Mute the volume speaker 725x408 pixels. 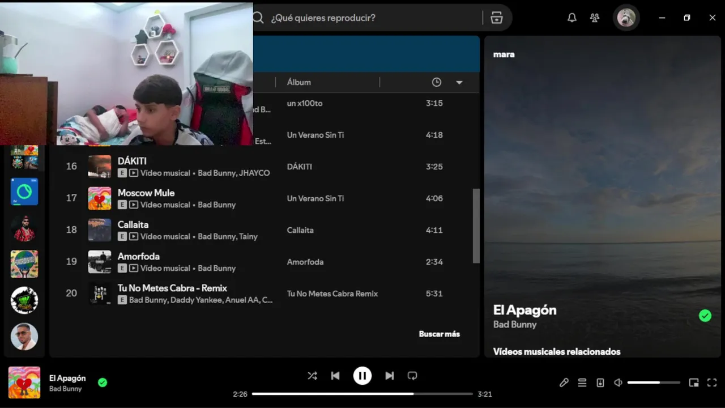point(618,382)
